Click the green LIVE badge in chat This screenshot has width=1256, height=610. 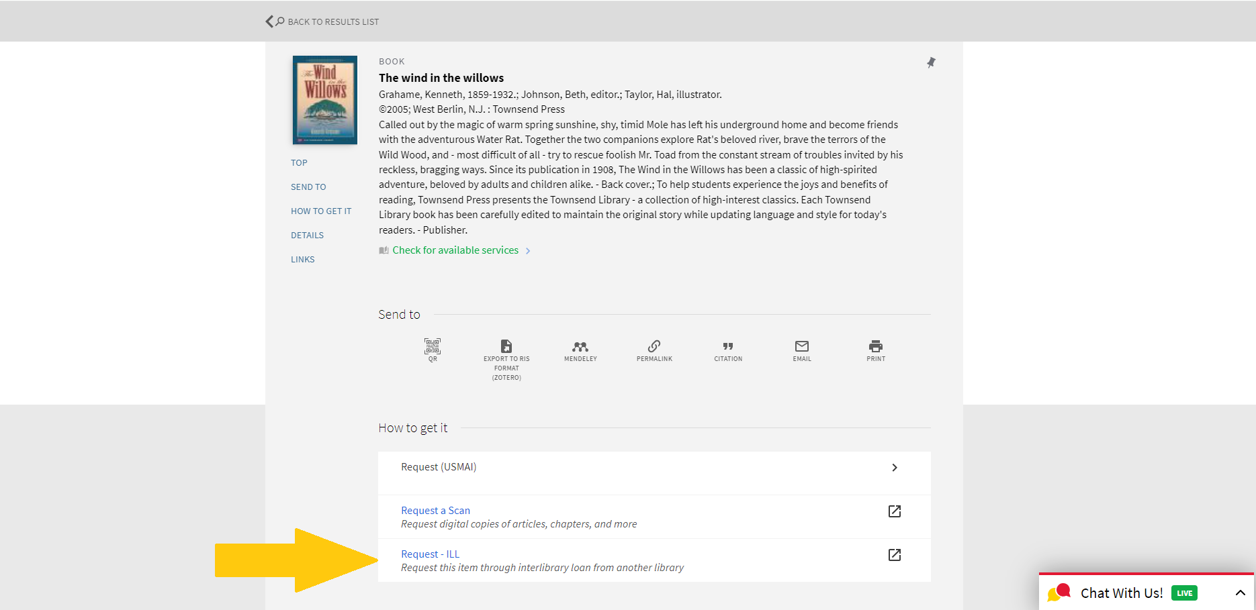(x=1184, y=593)
